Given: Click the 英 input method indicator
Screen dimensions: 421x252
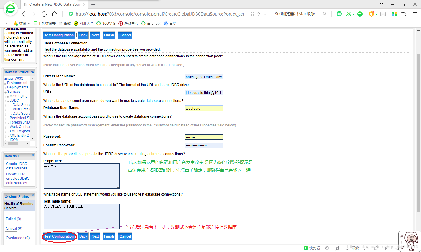Looking at the screenshot, I should click(x=402, y=236).
